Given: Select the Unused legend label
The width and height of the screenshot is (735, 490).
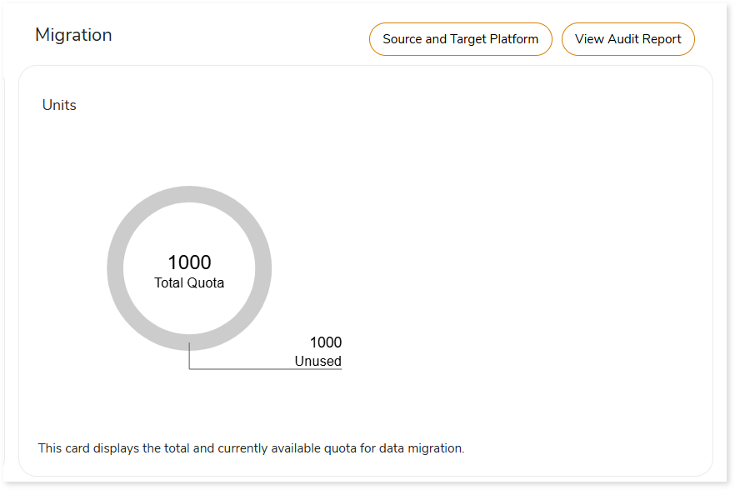Looking at the screenshot, I should tap(317, 361).
